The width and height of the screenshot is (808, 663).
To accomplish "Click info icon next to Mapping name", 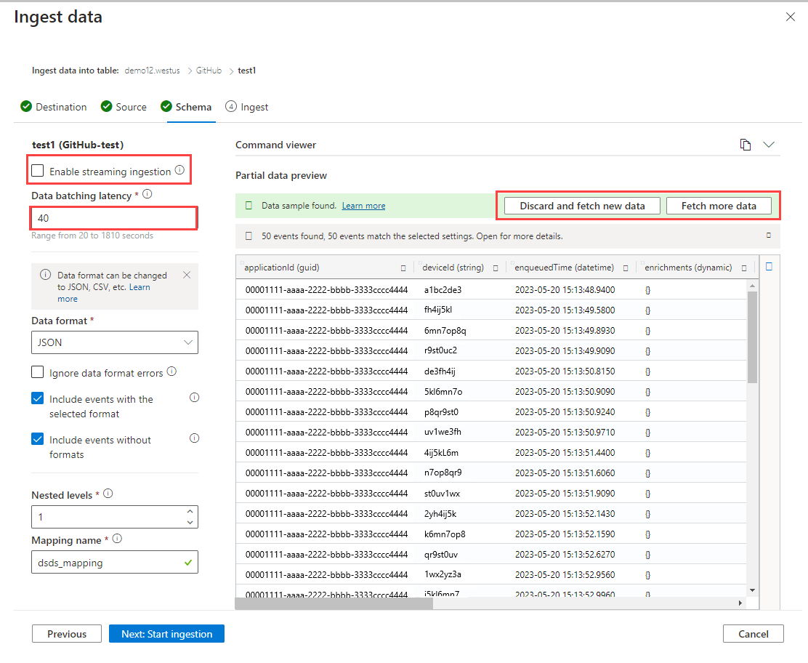I will 117,539.
